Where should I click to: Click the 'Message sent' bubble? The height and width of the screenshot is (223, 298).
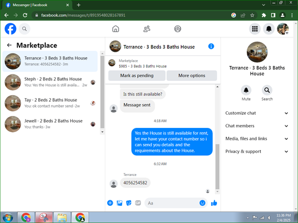pyautogui.click(x=137, y=106)
